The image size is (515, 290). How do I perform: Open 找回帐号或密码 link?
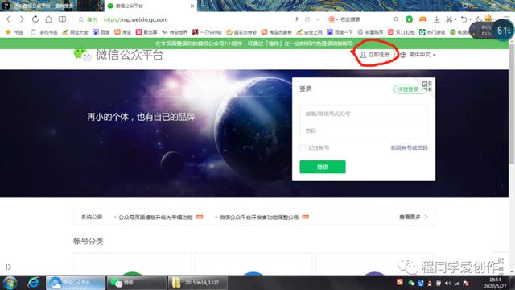point(409,147)
